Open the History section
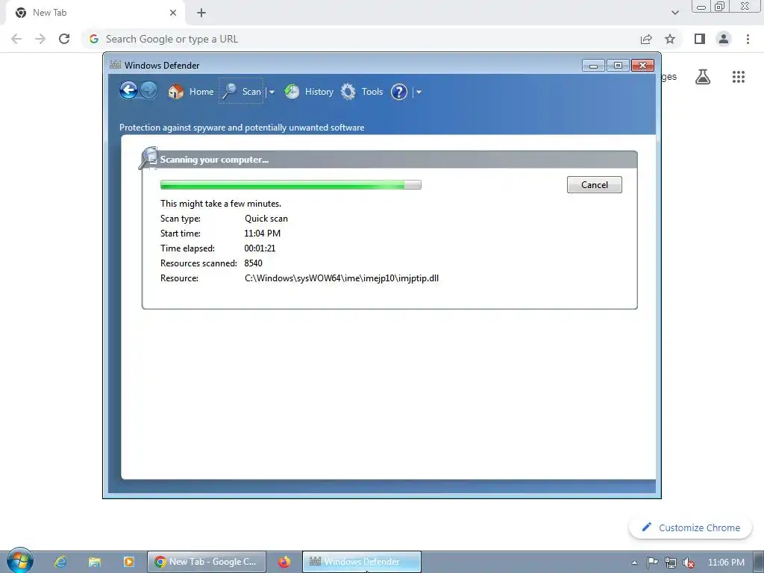 coord(309,92)
